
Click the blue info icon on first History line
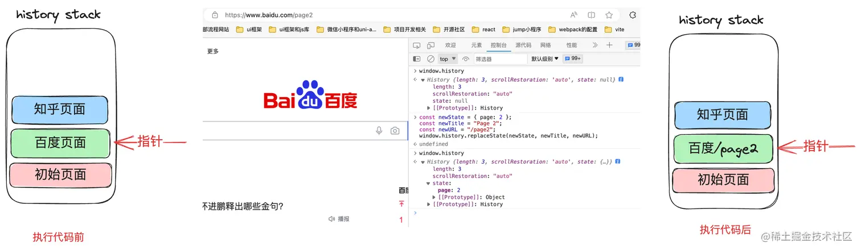(x=621, y=80)
